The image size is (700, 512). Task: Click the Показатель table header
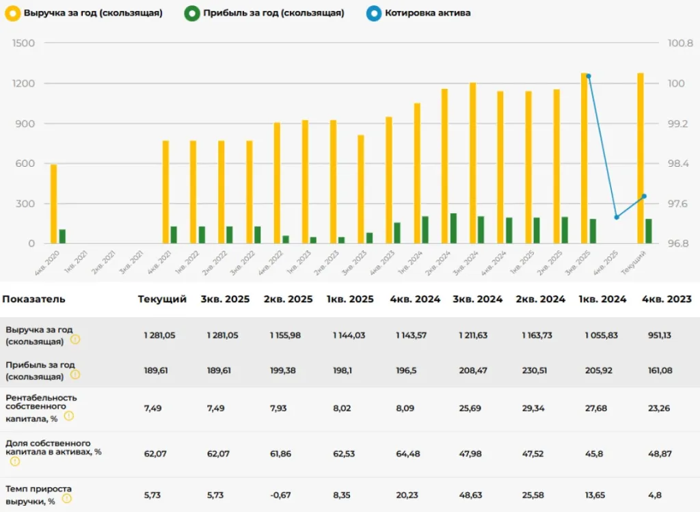(x=34, y=299)
